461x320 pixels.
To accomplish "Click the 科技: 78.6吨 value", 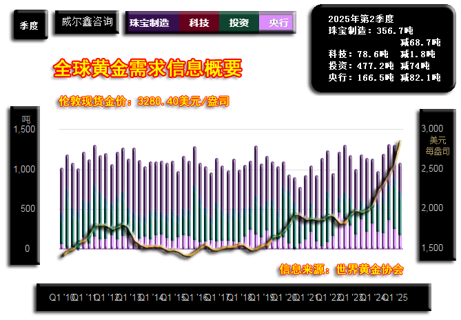I will tap(358, 54).
